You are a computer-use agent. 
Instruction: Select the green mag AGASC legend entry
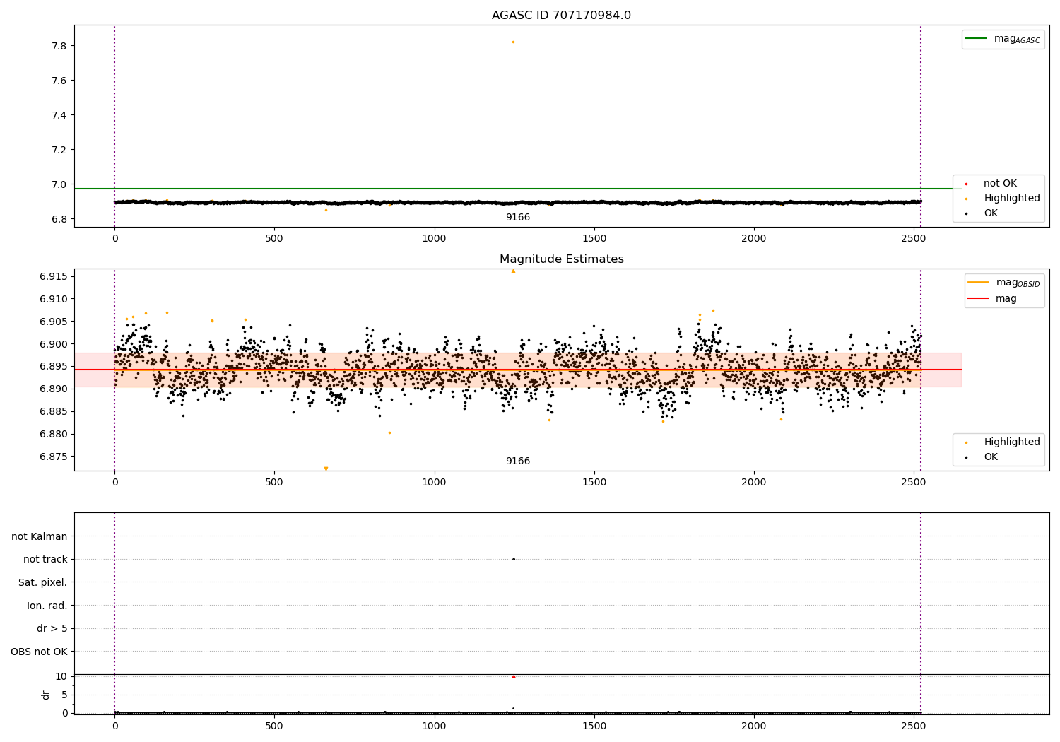[x=1003, y=39]
